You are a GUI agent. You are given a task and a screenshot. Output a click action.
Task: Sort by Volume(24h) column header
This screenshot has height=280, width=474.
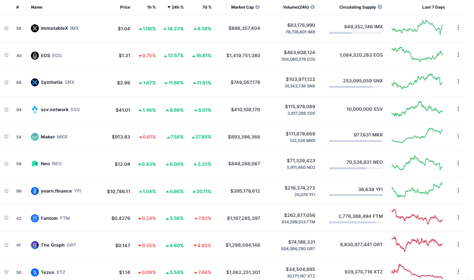click(296, 7)
